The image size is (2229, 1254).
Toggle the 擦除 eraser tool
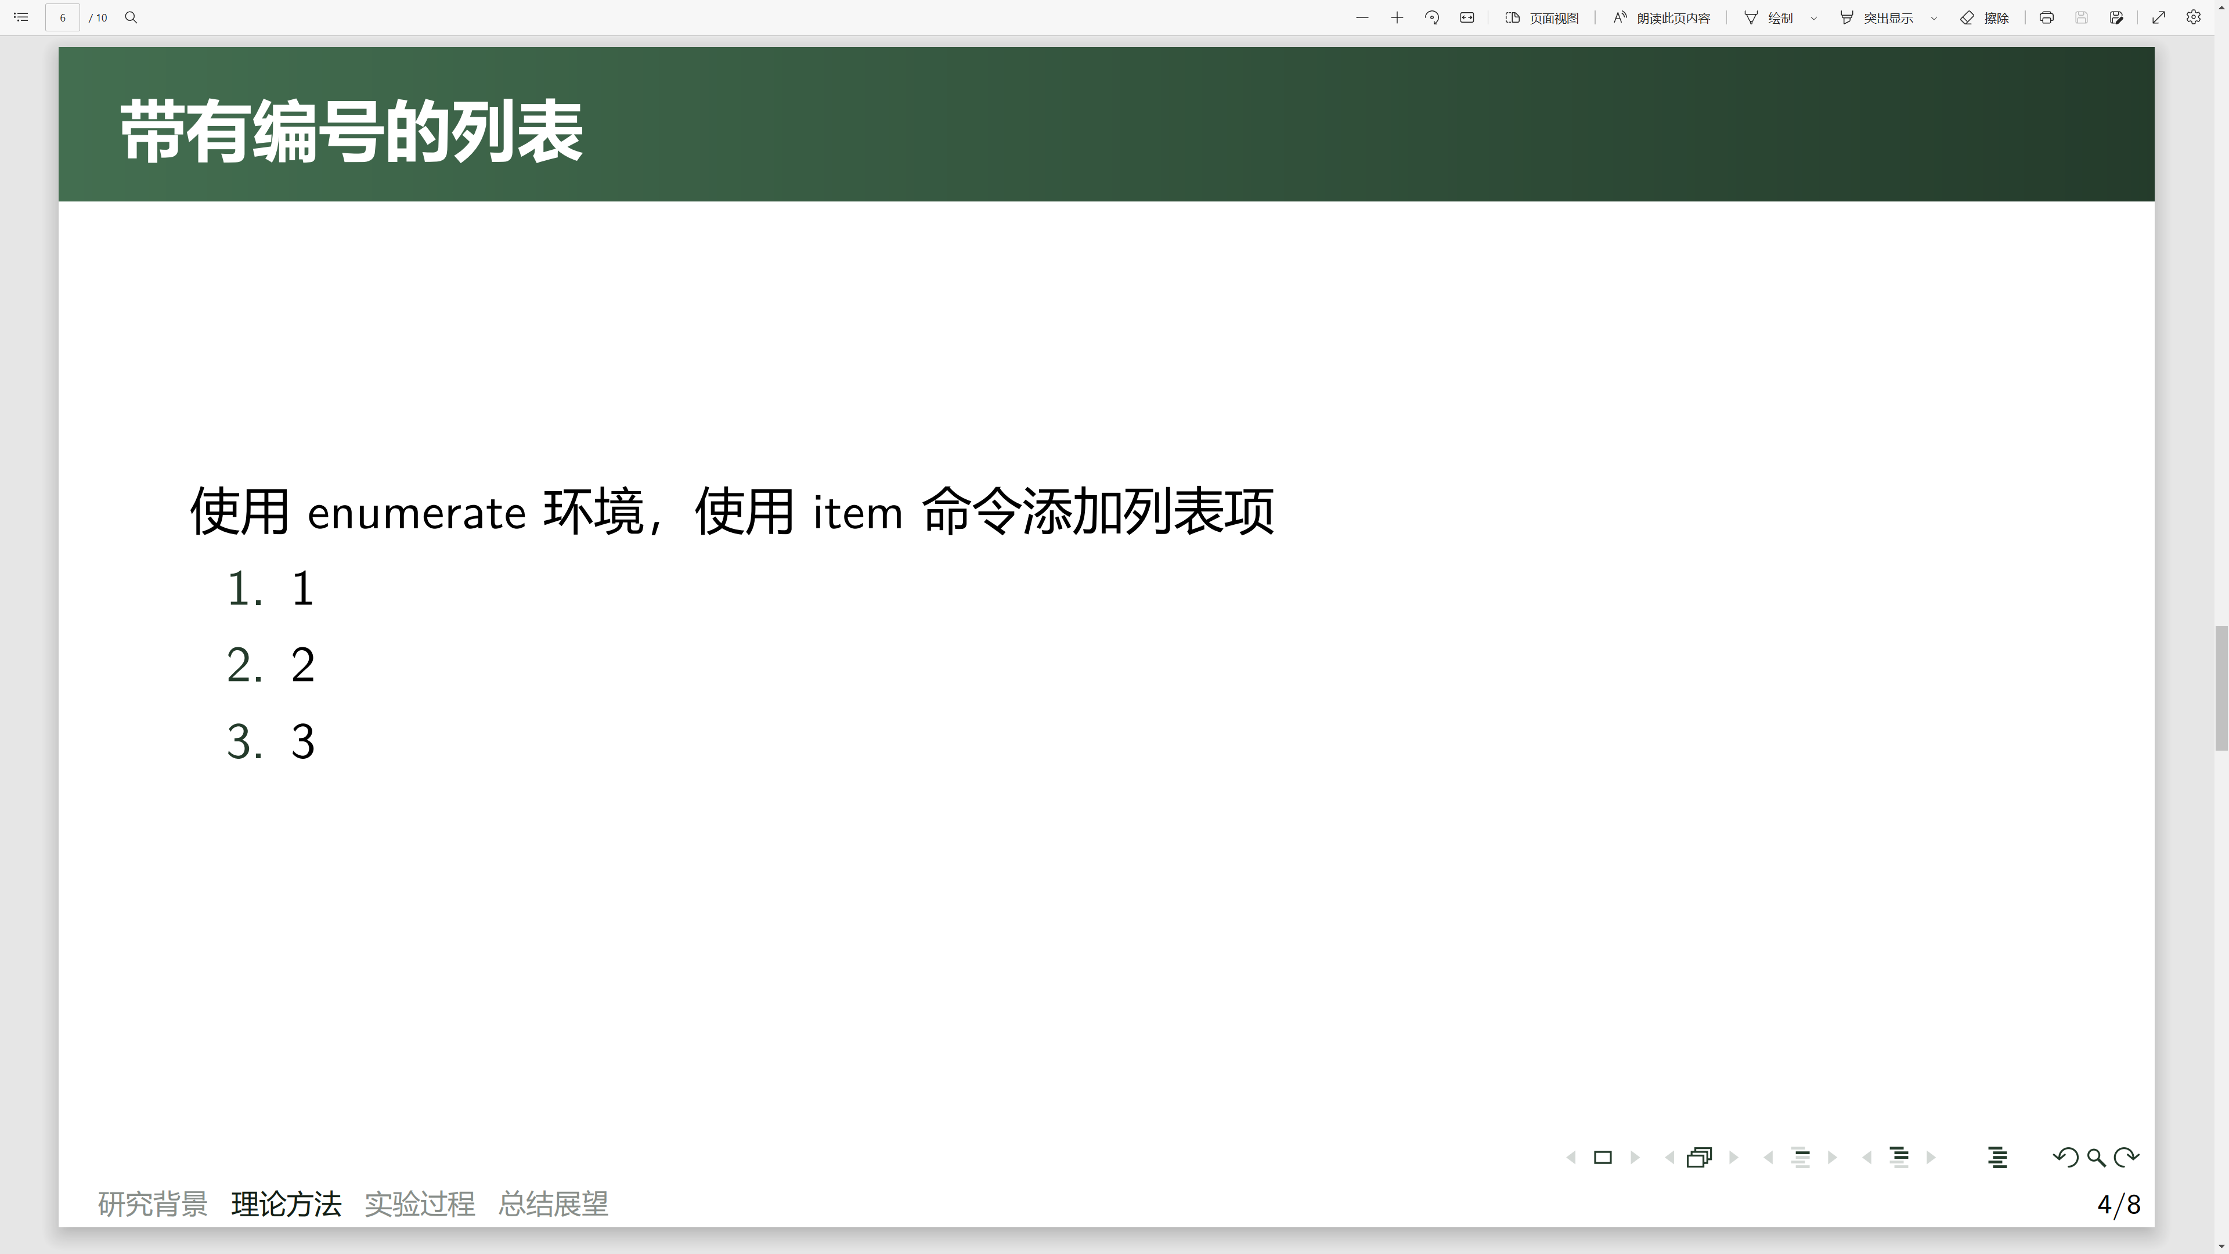(x=1984, y=17)
